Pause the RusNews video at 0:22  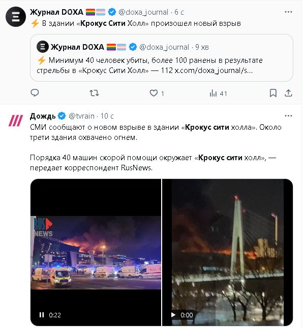coord(42,315)
